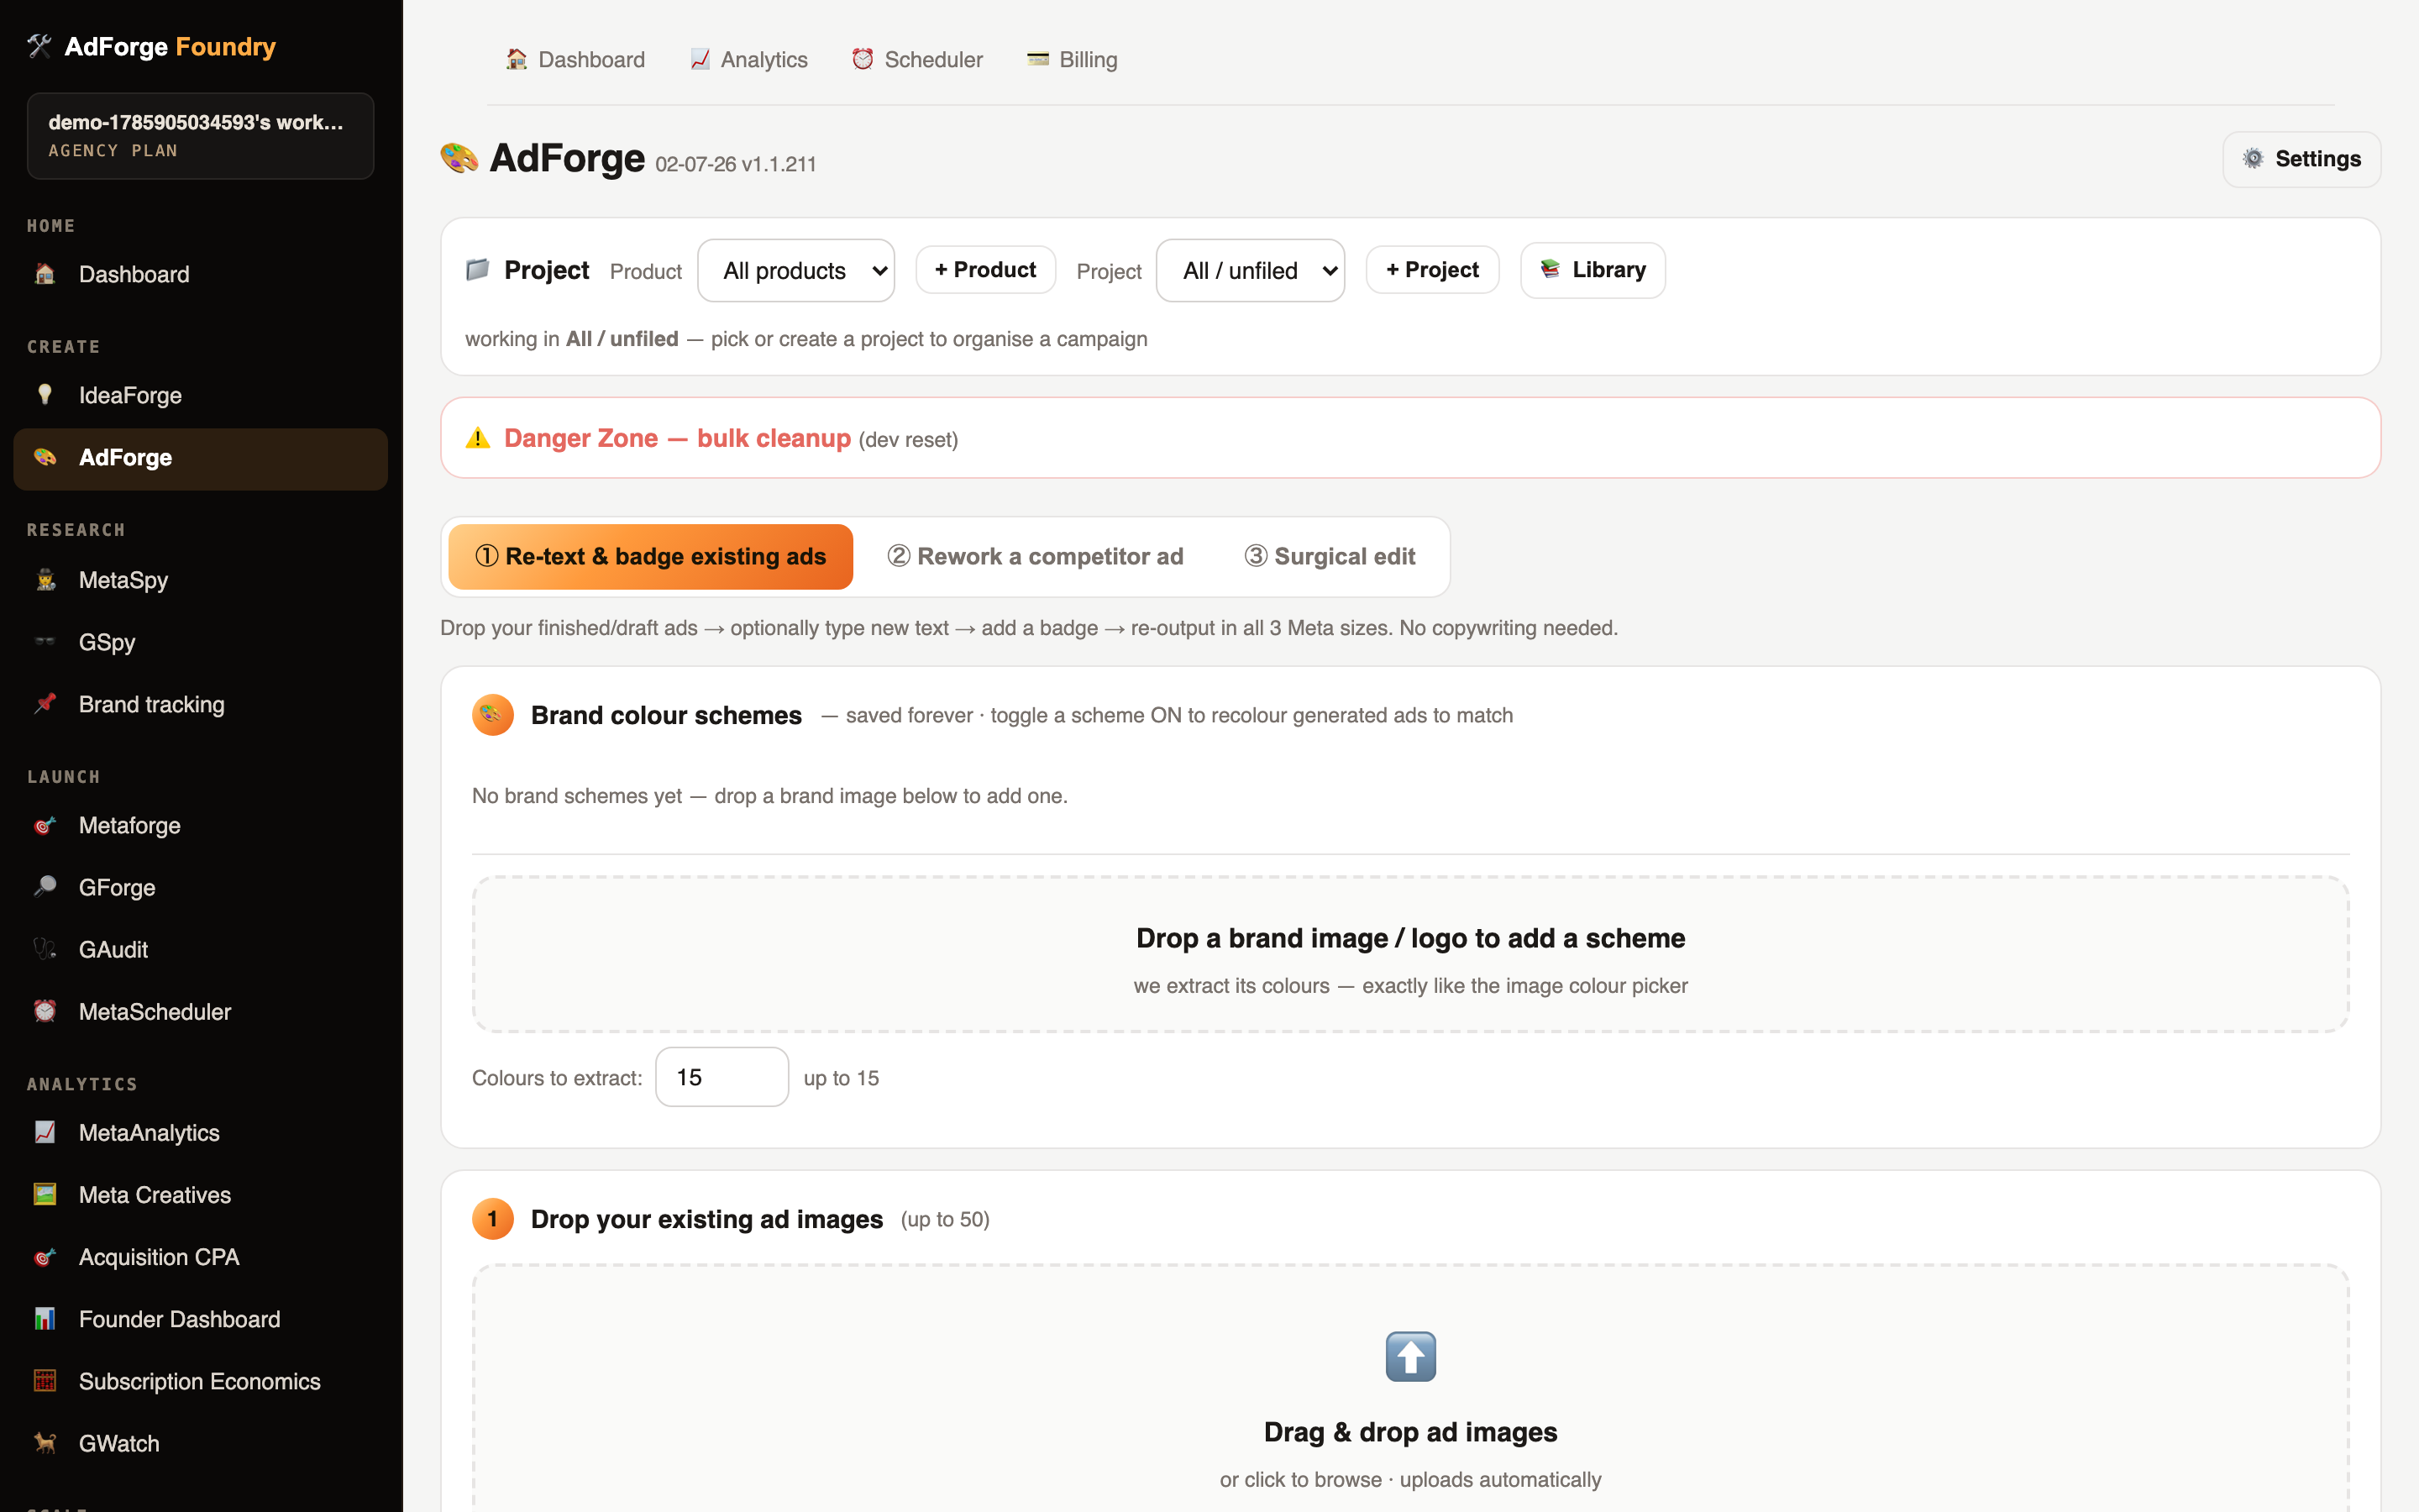
Task: Click the GForge magnifier icon
Action: pyautogui.click(x=45, y=887)
